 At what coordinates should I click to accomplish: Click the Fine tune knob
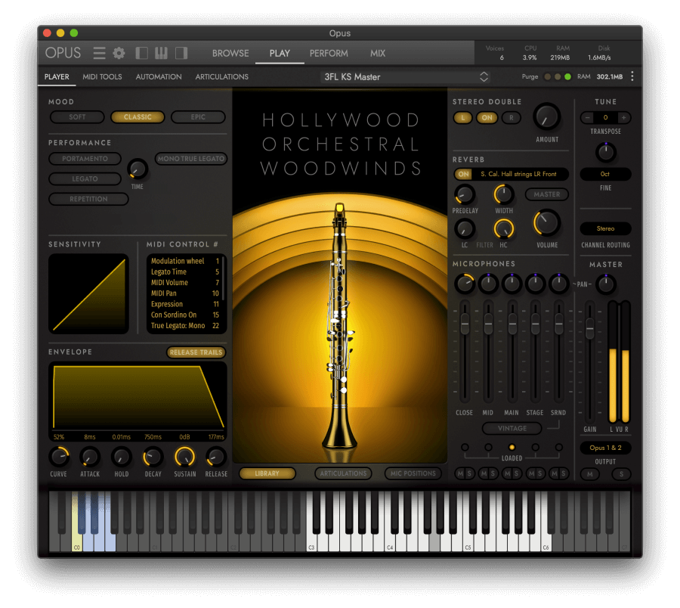click(x=605, y=152)
